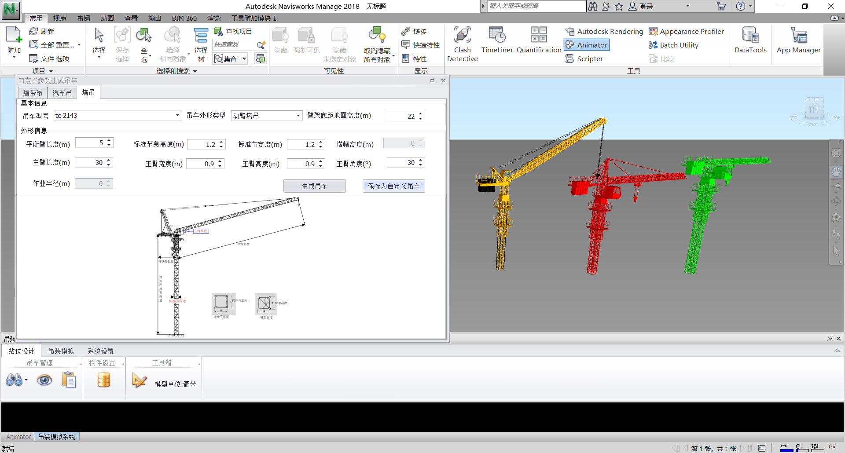
Task: Open the Quantification tool
Action: coord(539,40)
